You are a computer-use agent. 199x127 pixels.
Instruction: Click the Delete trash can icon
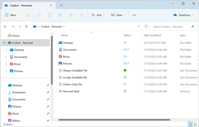click(82, 15)
